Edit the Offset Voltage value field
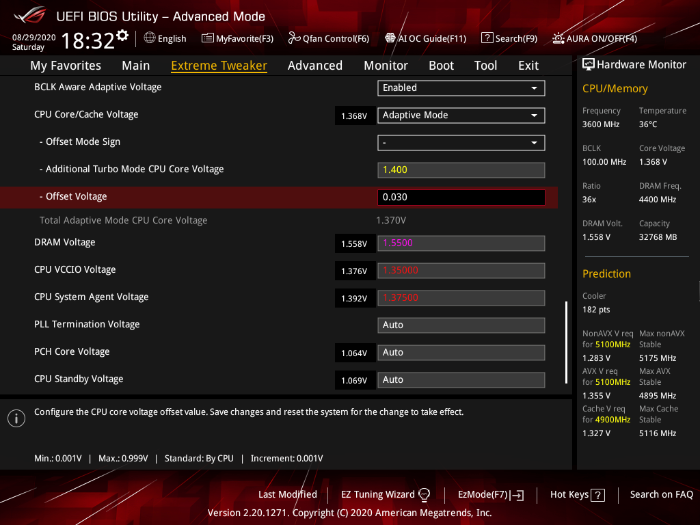Screen dimensions: 700x525 (461, 198)
